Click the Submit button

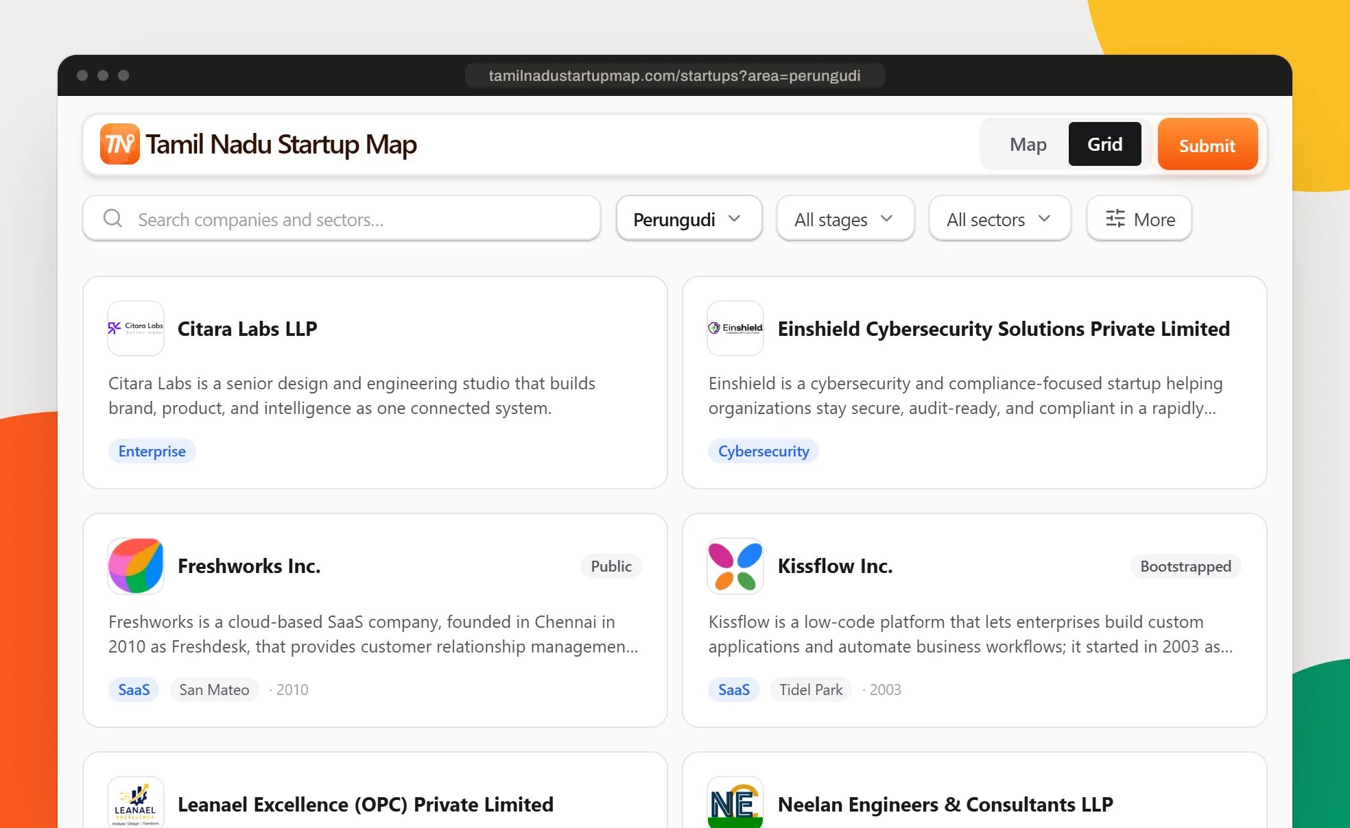click(1207, 145)
